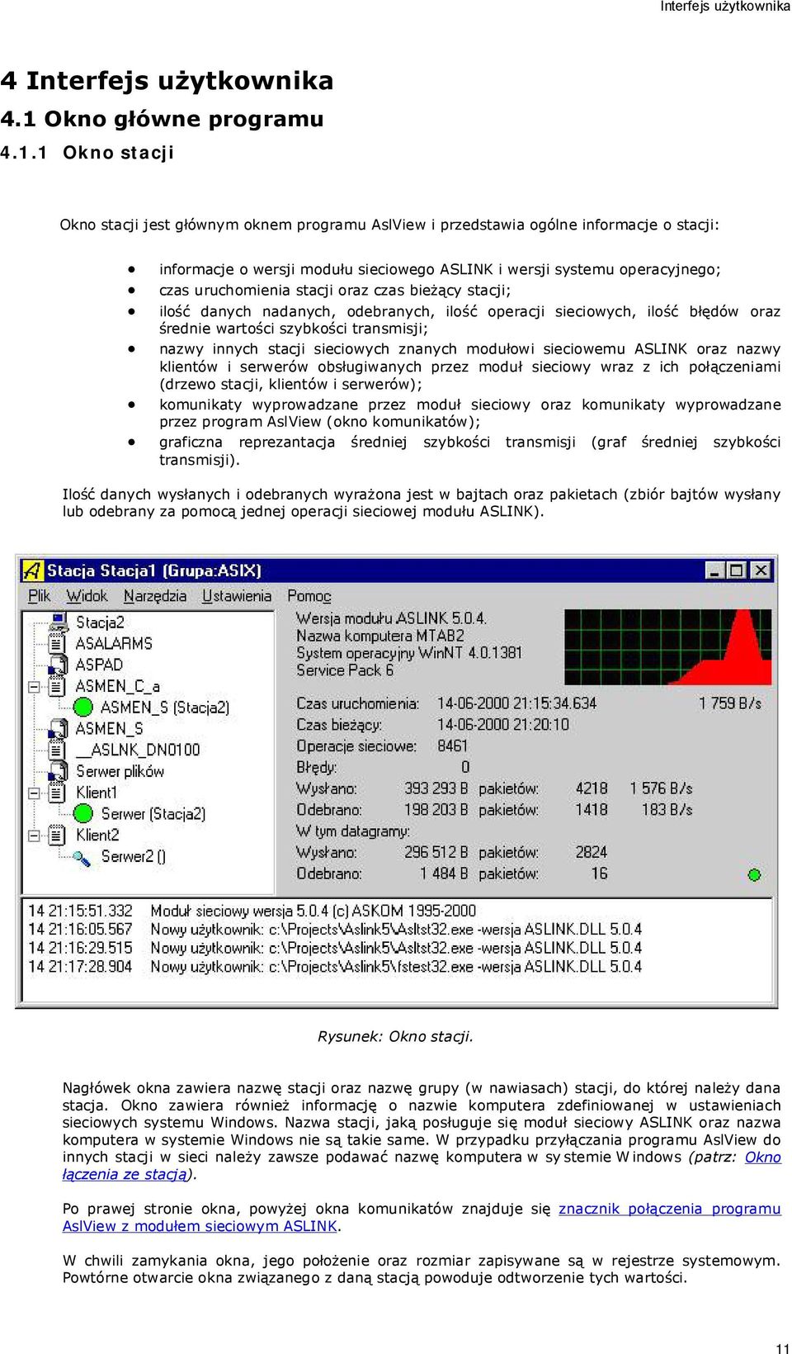
Task: Open the Plik menu
Action: (39, 596)
